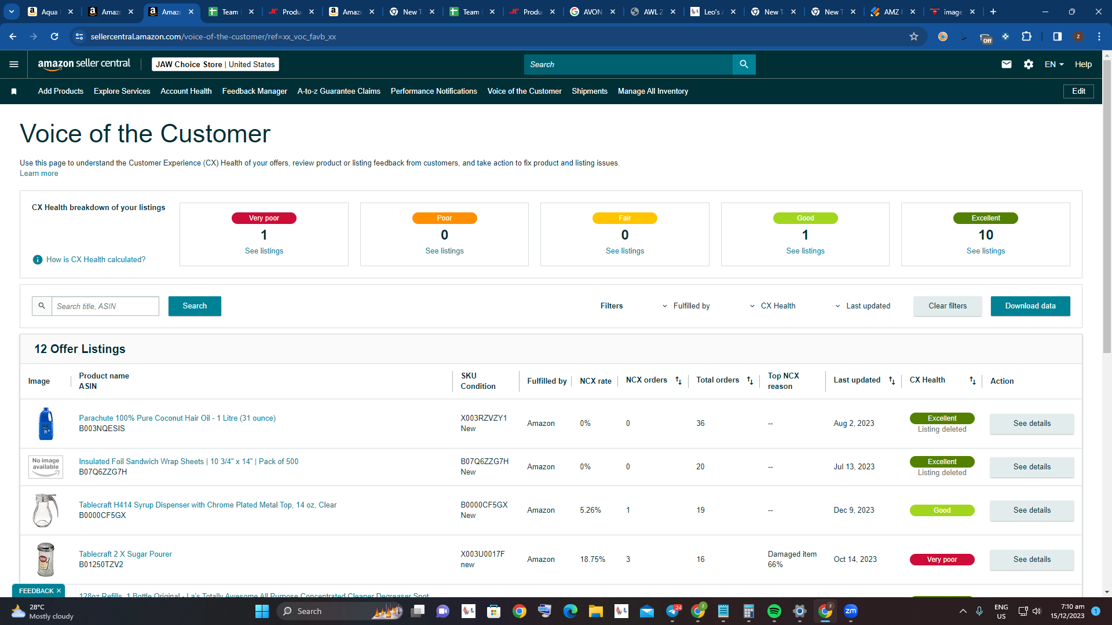This screenshot has height=625, width=1112.
Task: Expand the Fulfilled by filter dropdown
Action: click(x=686, y=306)
